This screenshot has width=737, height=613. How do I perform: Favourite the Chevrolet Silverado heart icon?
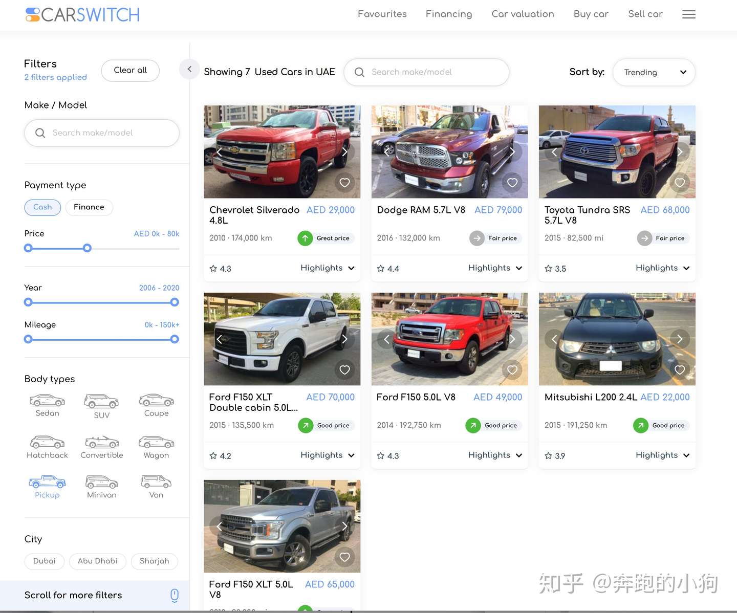click(345, 183)
